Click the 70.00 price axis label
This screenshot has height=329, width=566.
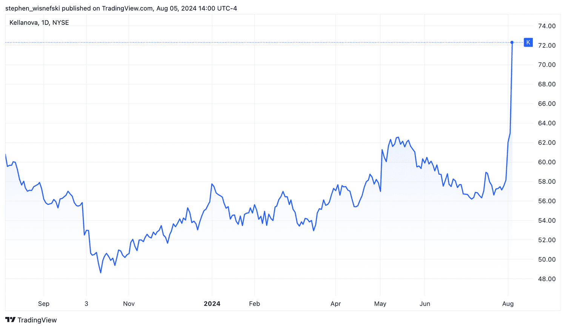click(547, 65)
